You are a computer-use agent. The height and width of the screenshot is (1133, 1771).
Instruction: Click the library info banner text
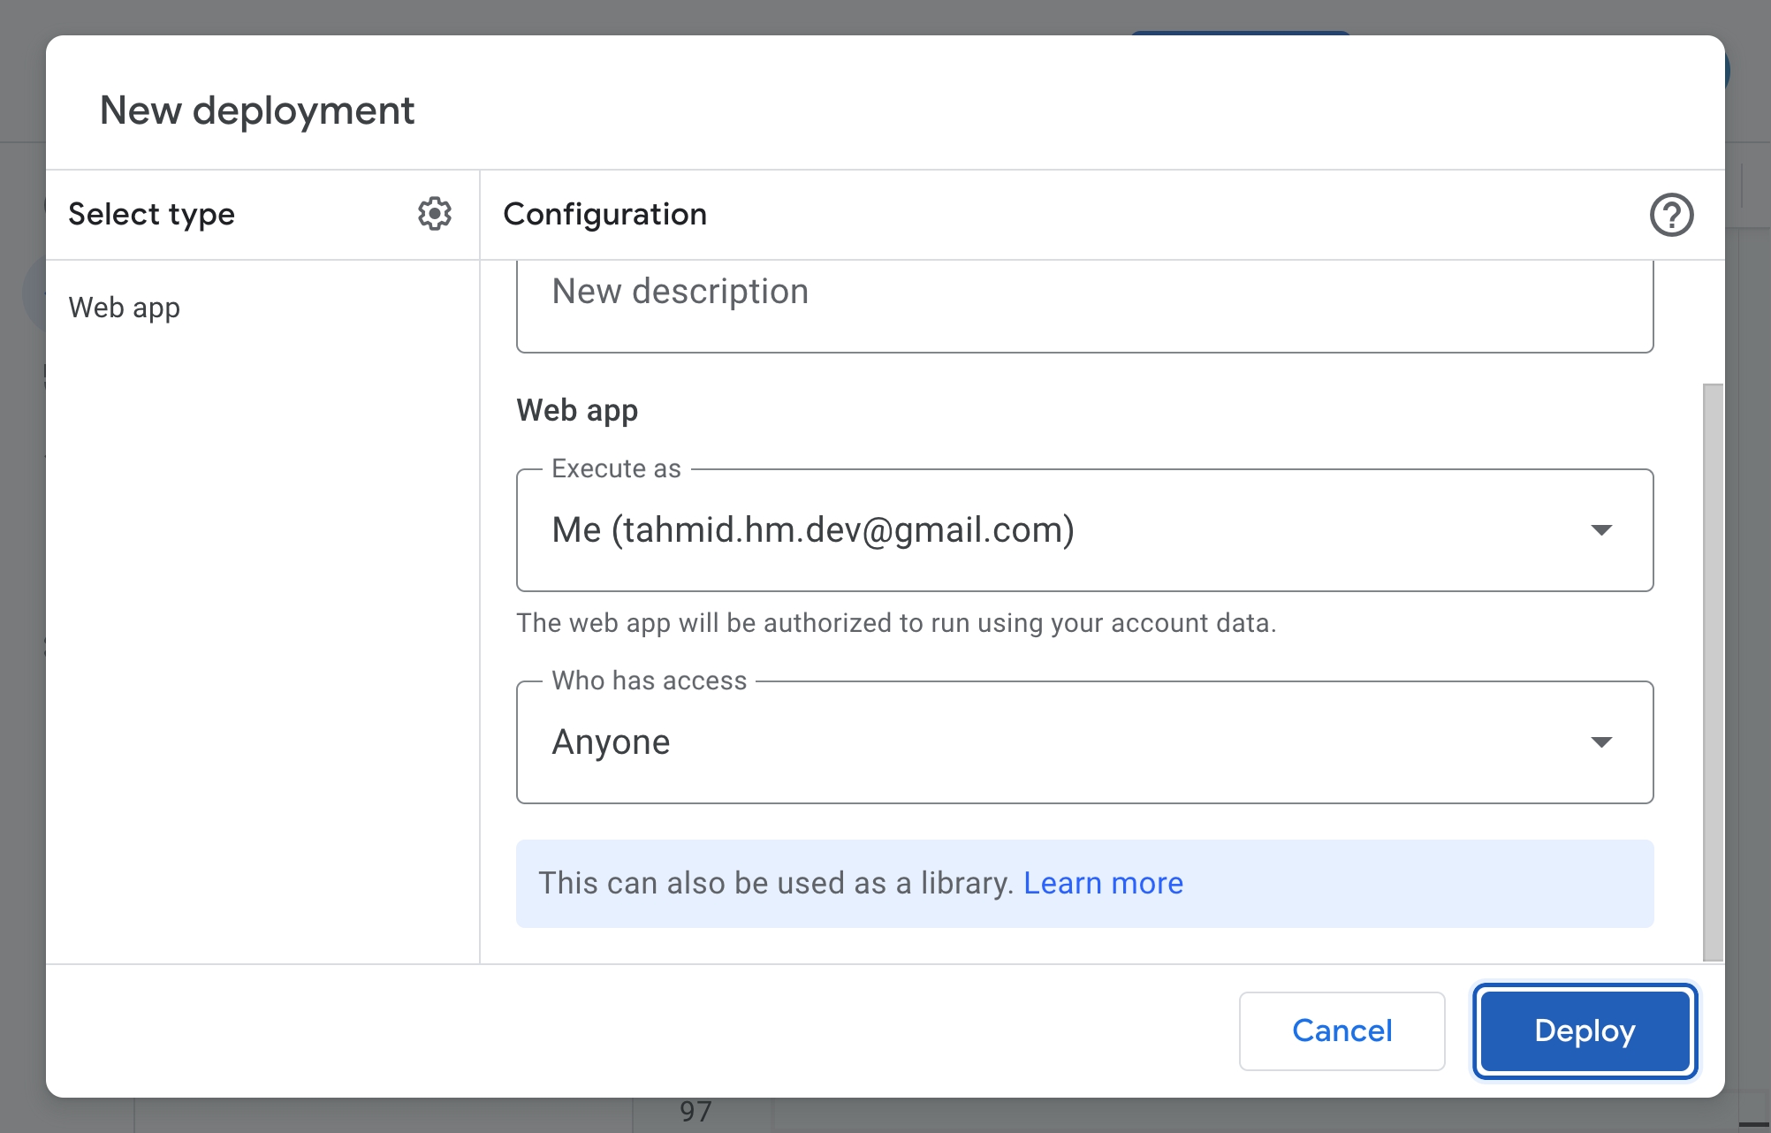pos(775,883)
